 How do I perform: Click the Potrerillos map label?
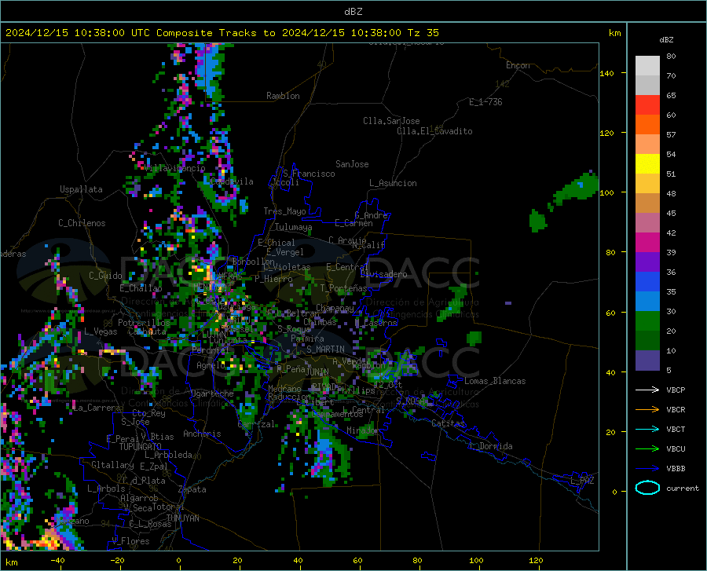(144, 323)
